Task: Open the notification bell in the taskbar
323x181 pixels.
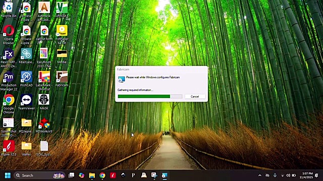Action: (x=317, y=175)
